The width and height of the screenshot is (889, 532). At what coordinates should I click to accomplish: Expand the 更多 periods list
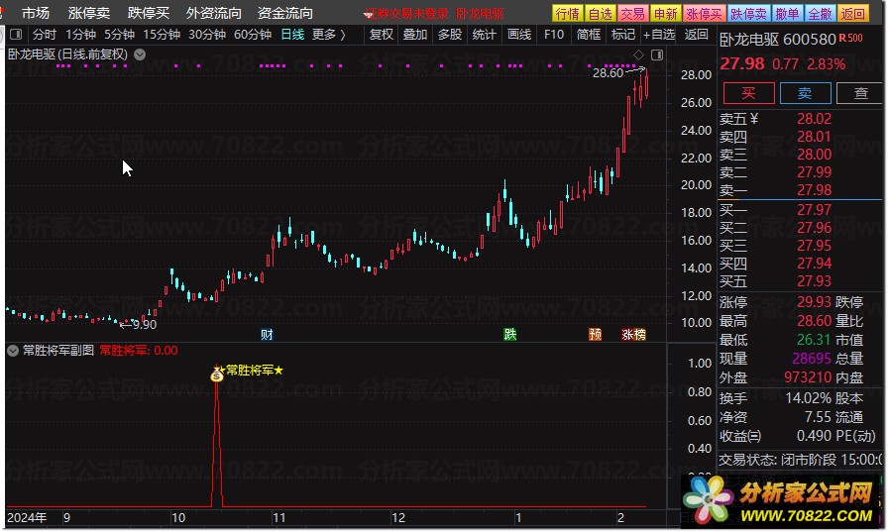[x=329, y=35]
